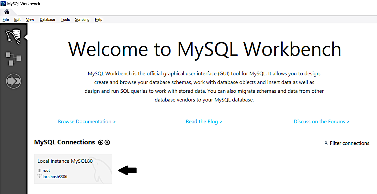377x194 pixels.
Task: Add a new MySQL connection (plus icon)
Action: click(x=101, y=142)
